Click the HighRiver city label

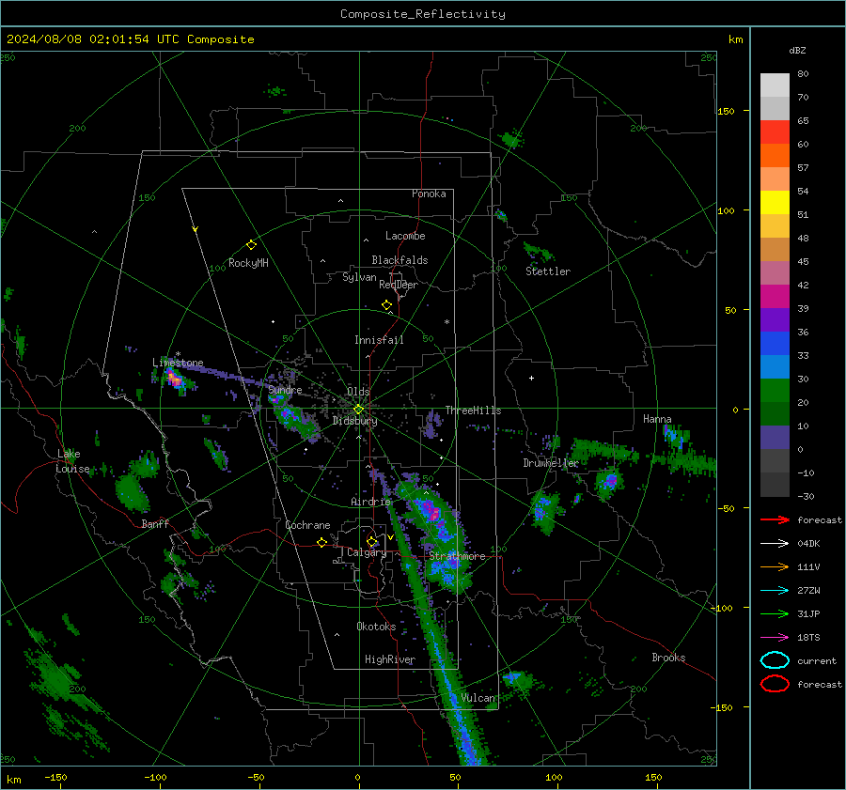(389, 659)
